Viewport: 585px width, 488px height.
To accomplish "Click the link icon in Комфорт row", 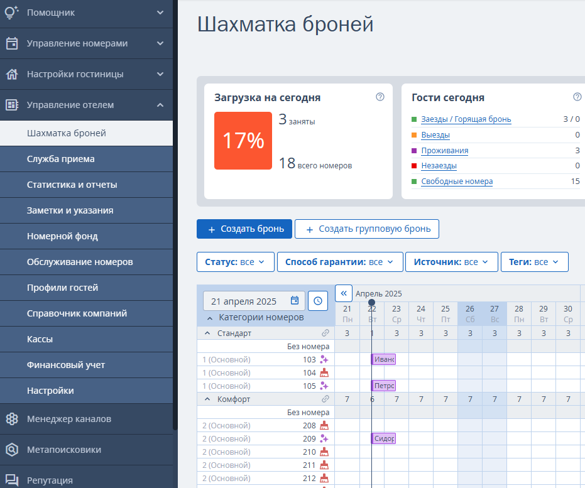I will (325, 399).
